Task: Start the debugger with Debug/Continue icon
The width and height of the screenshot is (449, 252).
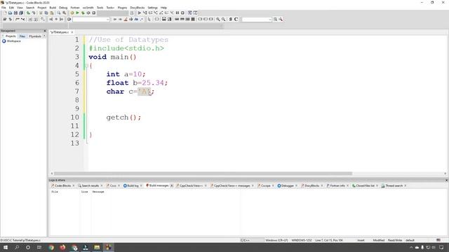Action: click(x=139, y=13)
